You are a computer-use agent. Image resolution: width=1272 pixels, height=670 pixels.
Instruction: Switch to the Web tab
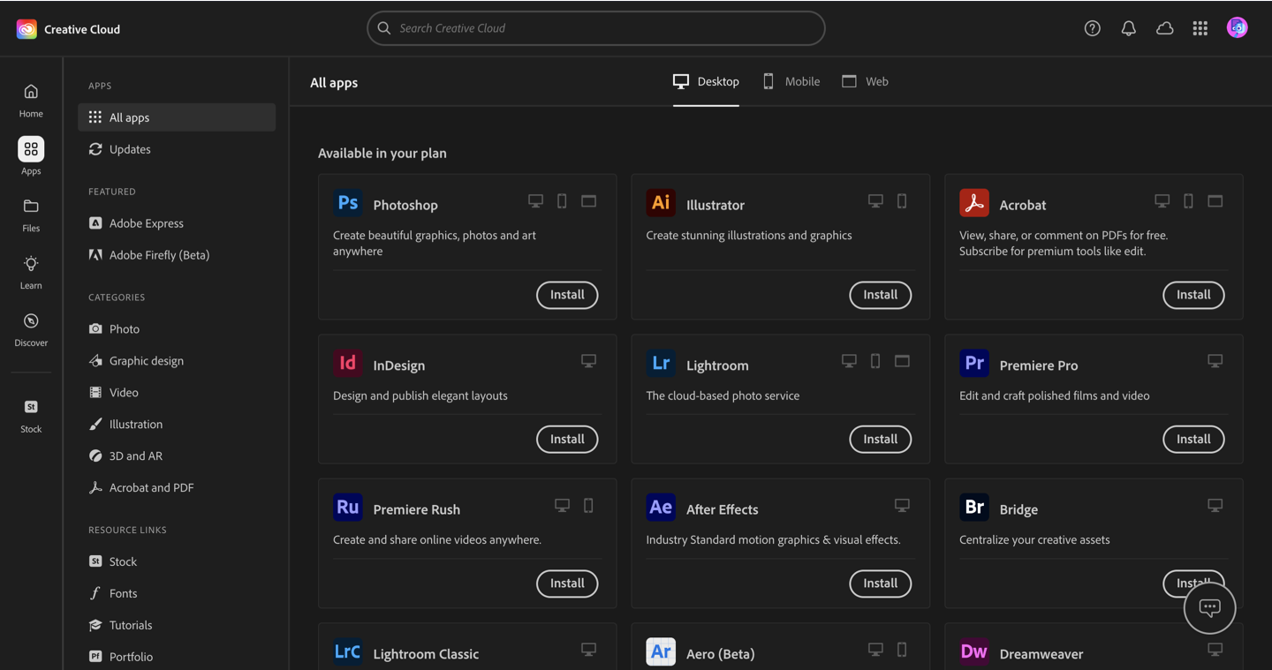pyautogui.click(x=865, y=81)
